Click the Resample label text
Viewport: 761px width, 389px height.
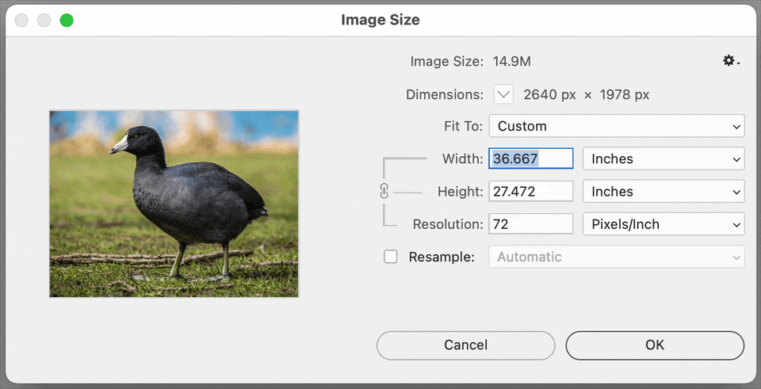(441, 257)
